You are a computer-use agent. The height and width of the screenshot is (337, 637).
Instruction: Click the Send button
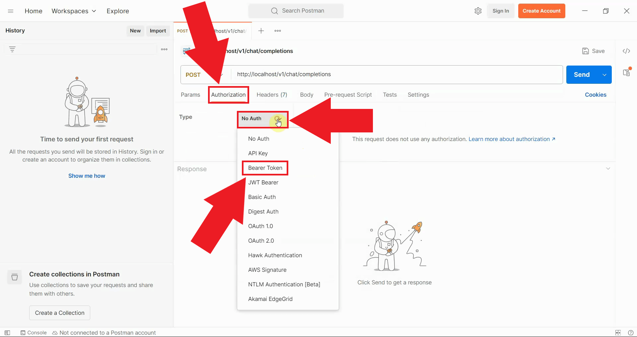(582, 75)
